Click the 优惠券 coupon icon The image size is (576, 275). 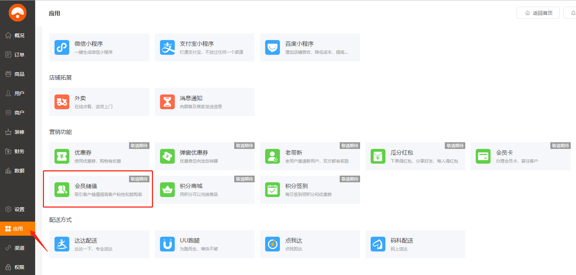pos(62,156)
